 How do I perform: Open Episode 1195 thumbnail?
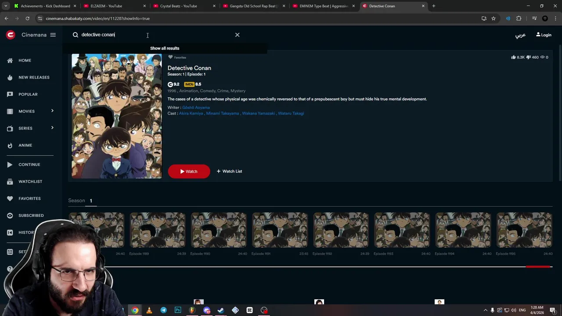pyautogui.click(x=524, y=230)
